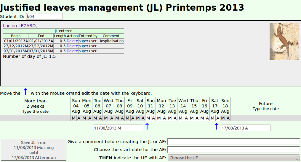Click the lizard student photo
Screen dimensions: 301x162
(x=280, y=42)
